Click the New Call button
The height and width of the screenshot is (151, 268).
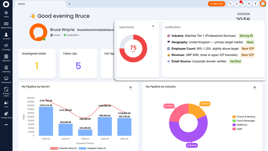[216, 4]
